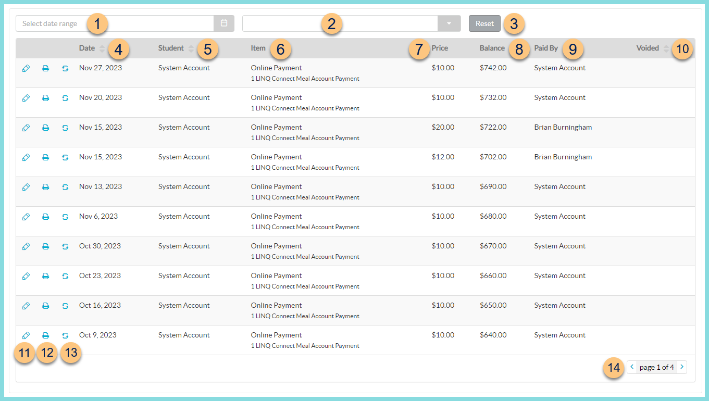The image size is (709, 401).
Task: Open the dropdown beside the filter box
Action: [448, 23]
